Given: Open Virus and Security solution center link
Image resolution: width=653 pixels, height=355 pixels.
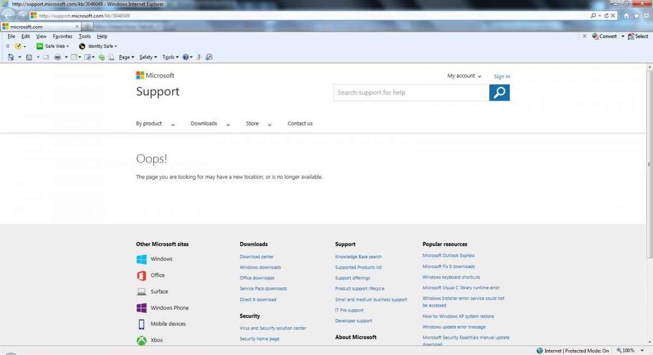Looking at the screenshot, I should coord(273,328).
